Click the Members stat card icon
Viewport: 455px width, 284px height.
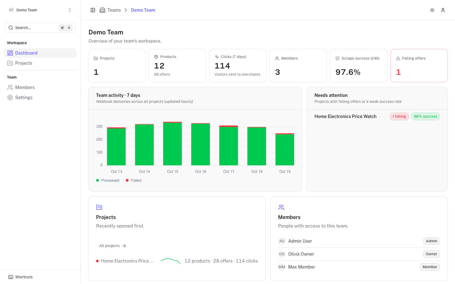[x=277, y=58]
